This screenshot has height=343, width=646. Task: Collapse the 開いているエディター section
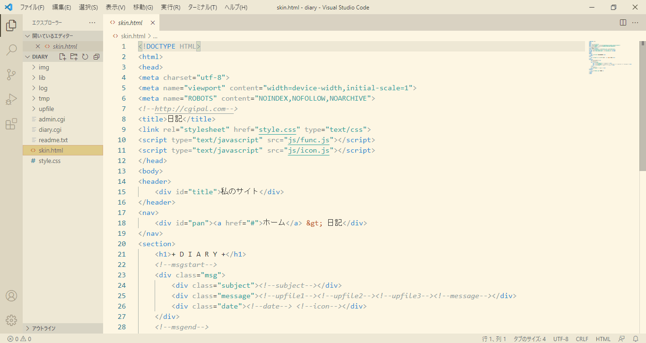click(63, 36)
